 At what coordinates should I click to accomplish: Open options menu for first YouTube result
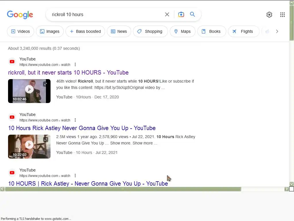[x=75, y=64]
